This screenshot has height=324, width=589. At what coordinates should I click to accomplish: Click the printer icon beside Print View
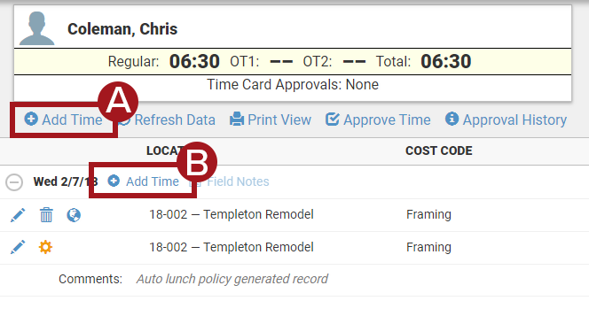237,120
